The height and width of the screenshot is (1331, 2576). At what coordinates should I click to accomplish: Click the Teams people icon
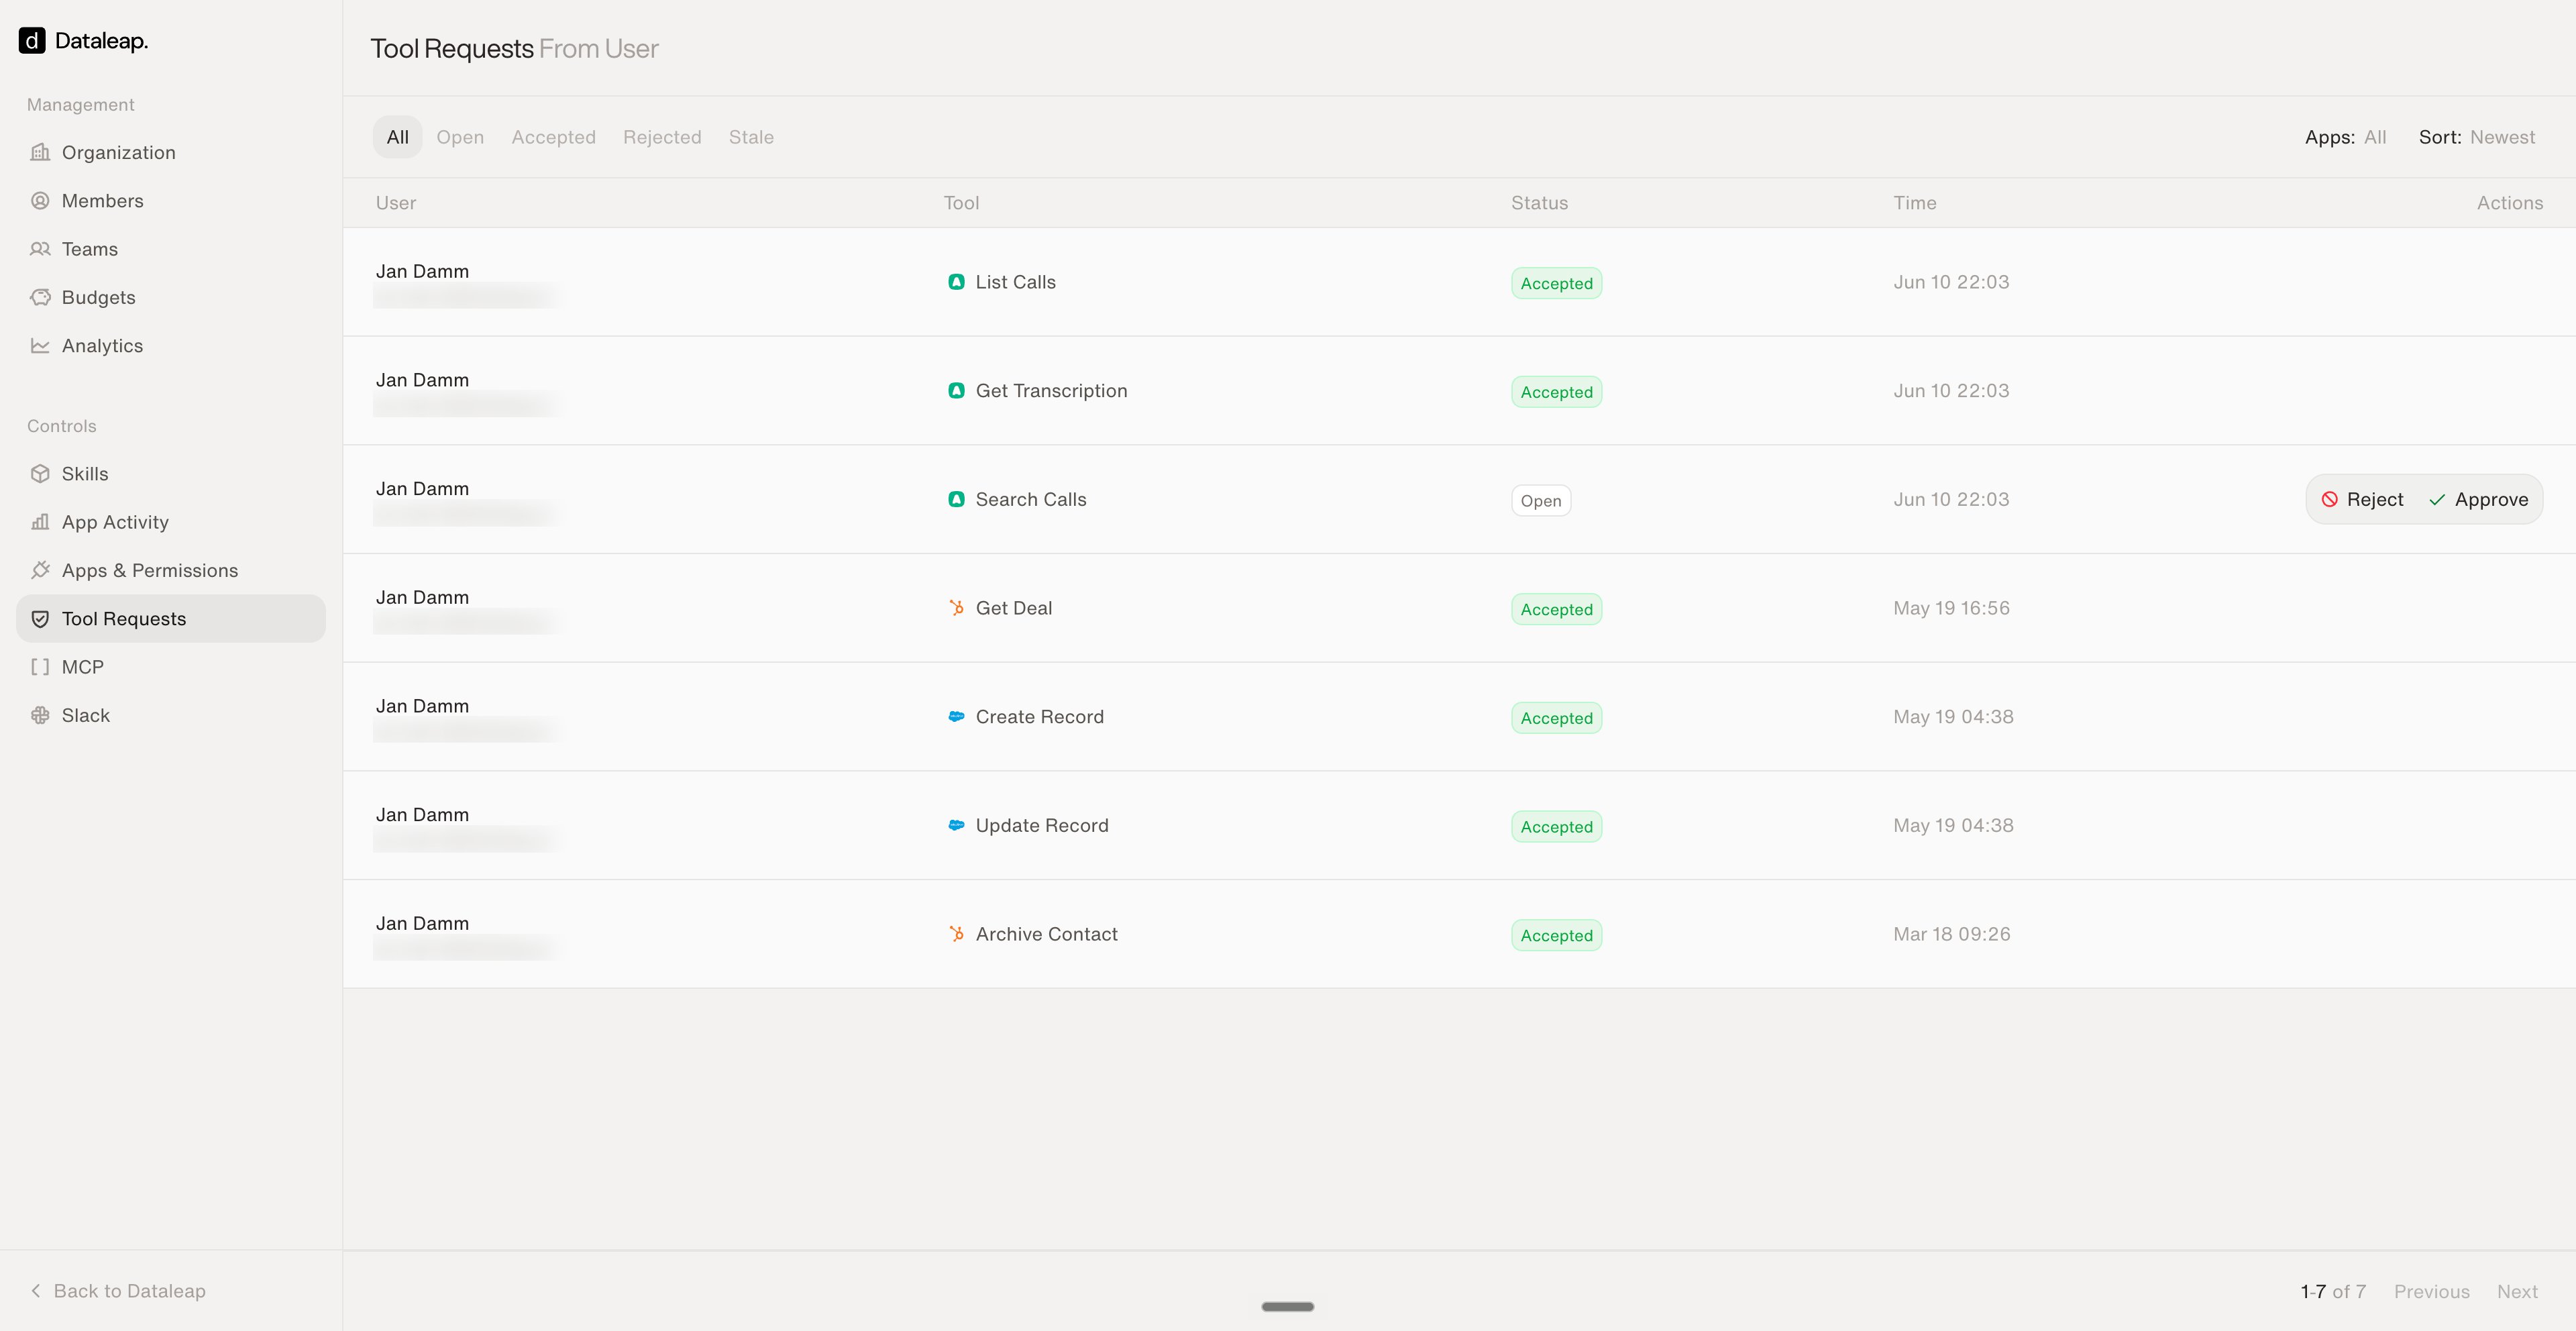coord(40,249)
